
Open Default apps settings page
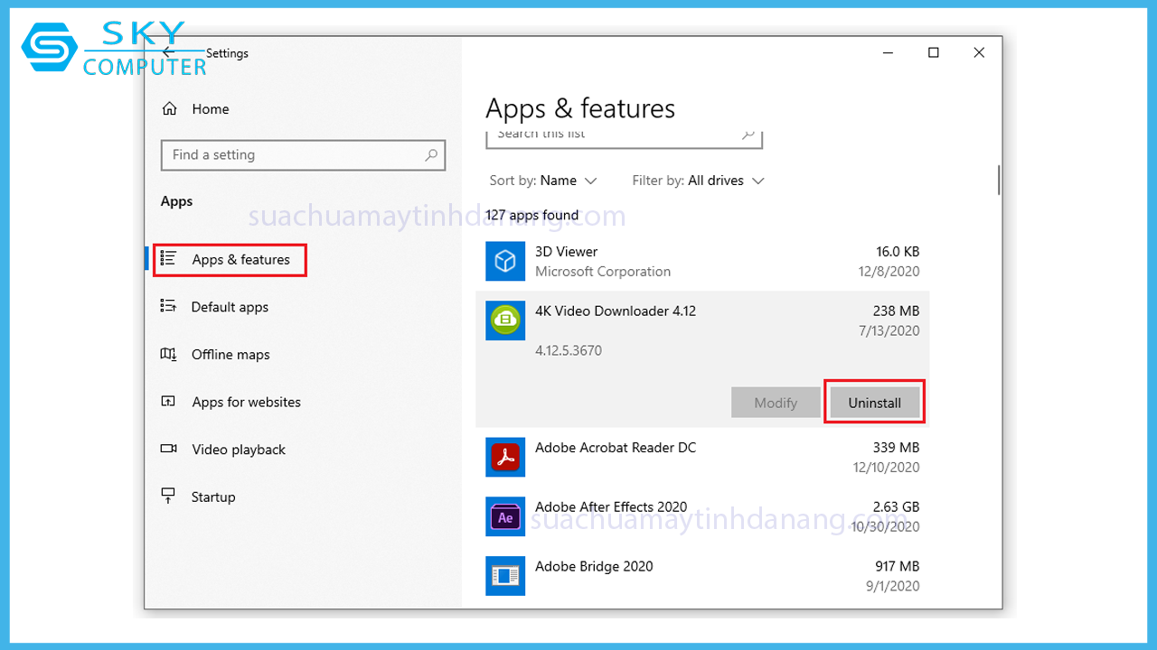click(x=230, y=307)
